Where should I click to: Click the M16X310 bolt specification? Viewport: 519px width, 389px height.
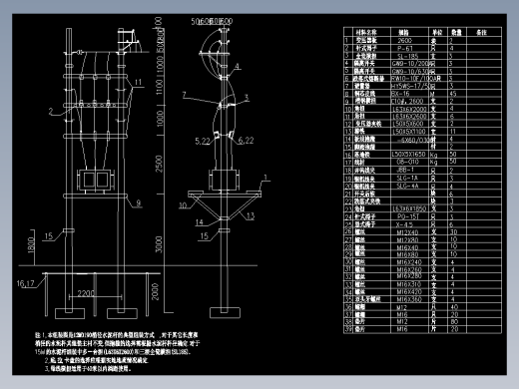(x=409, y=284)
